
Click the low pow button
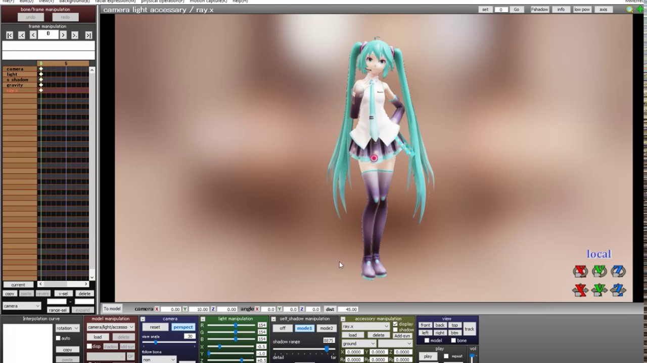582,10
